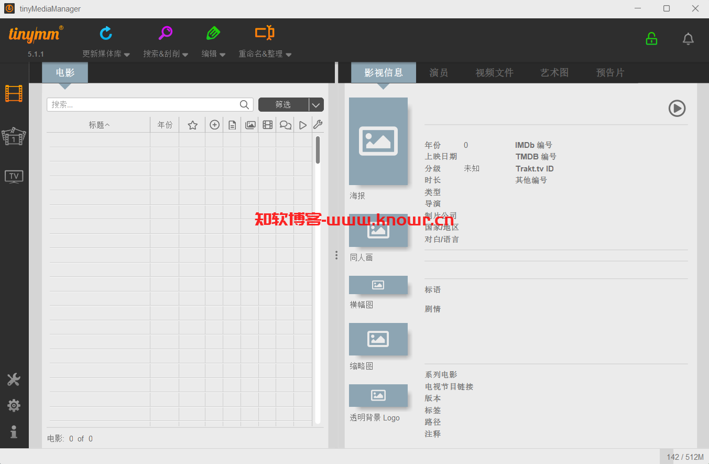Click the Update media library refresh icon

[x=106, y=33]
